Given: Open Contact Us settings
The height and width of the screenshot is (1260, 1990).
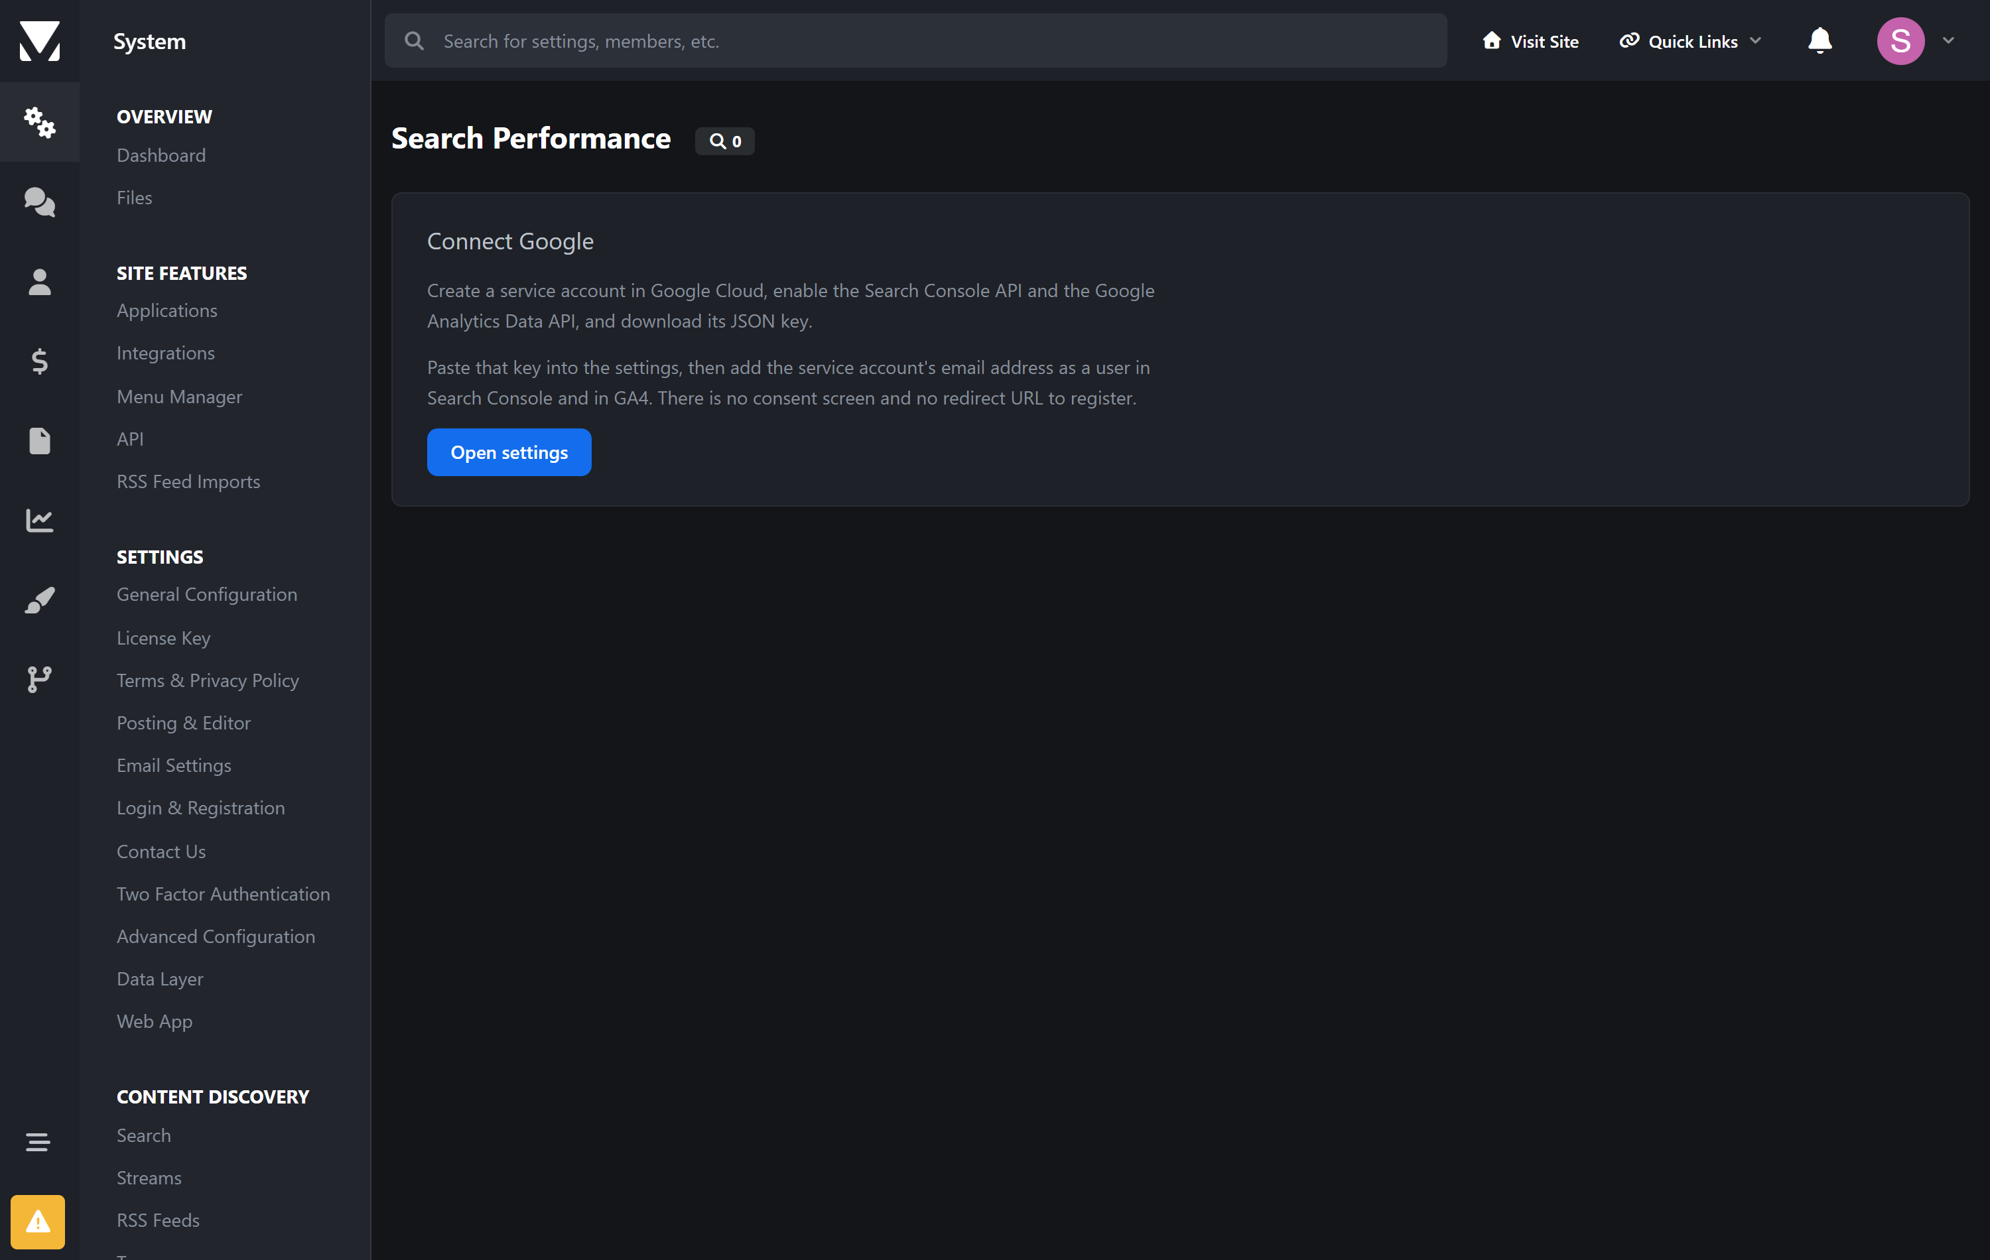Looking at the screenshot, I should point(161,851).
